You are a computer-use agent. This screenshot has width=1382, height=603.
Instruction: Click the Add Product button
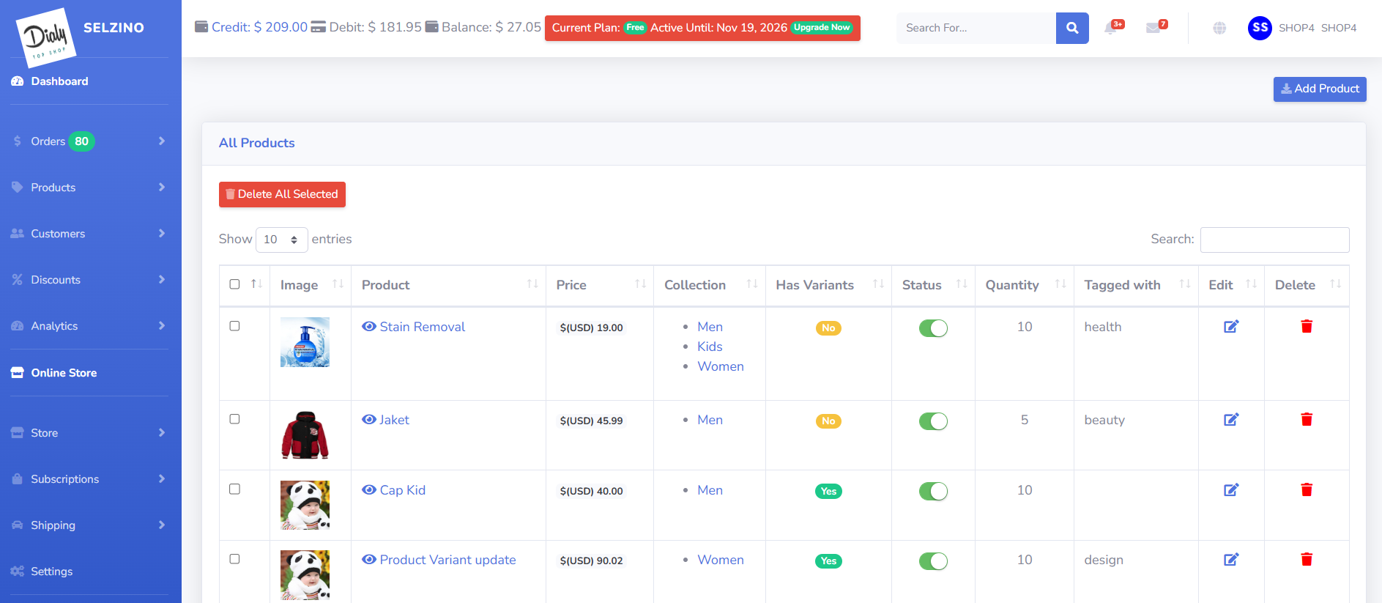click(x=1319, y=89)
